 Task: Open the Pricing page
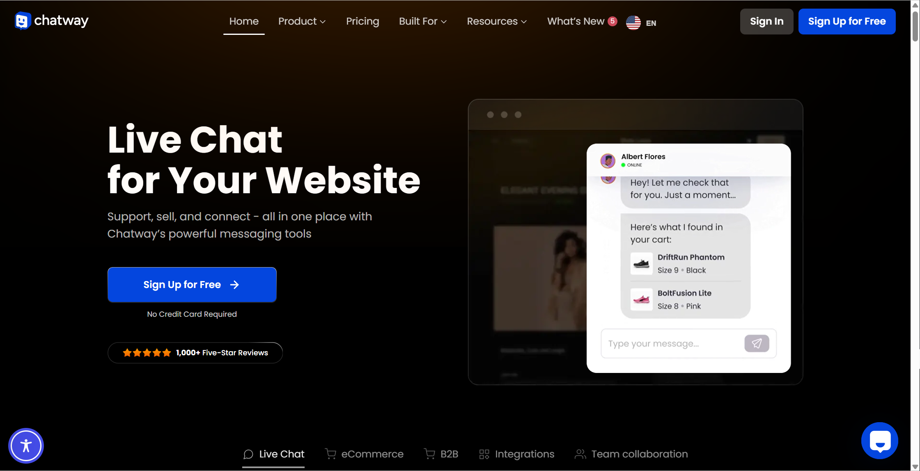pyautogui.click(x=362, y=21)
